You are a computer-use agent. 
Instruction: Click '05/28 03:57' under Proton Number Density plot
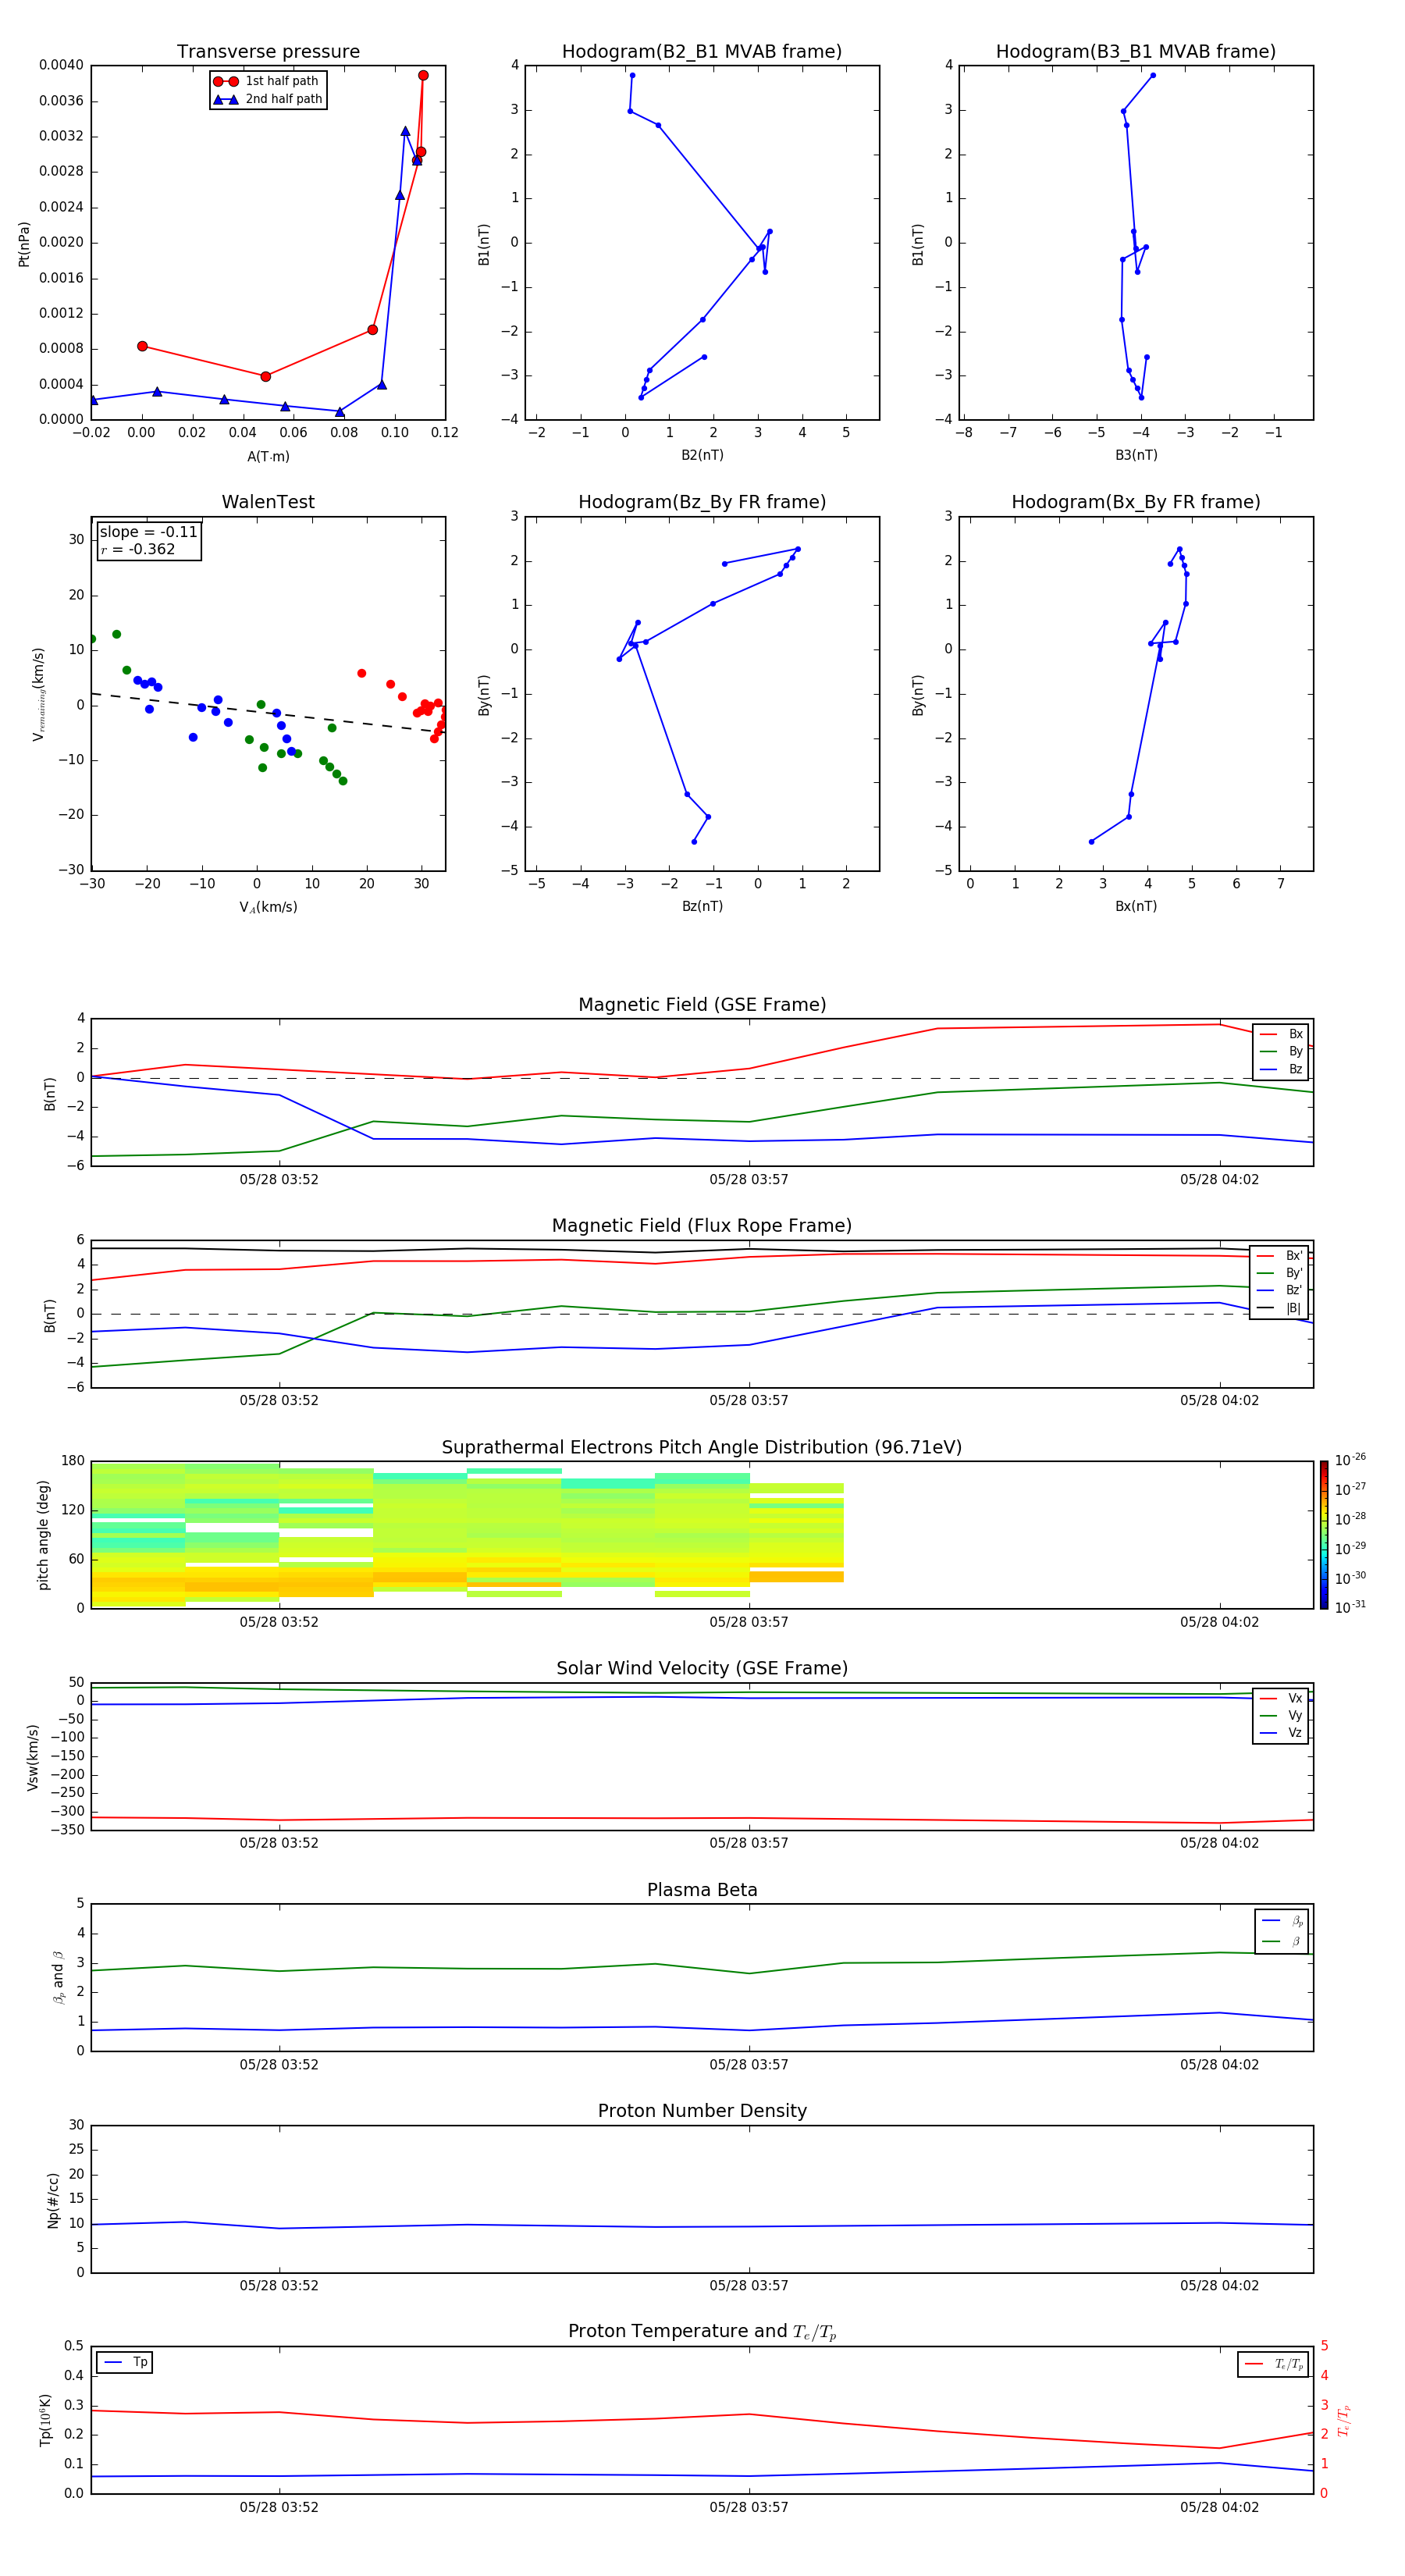coord(749,2286)
